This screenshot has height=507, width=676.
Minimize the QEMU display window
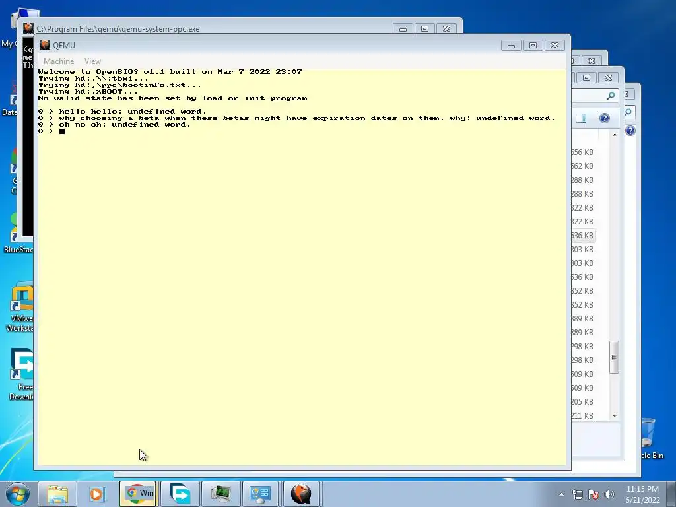[511, 46]
